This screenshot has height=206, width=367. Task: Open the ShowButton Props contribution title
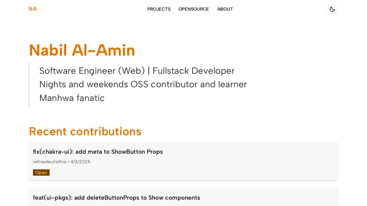(x=98, y=152)
